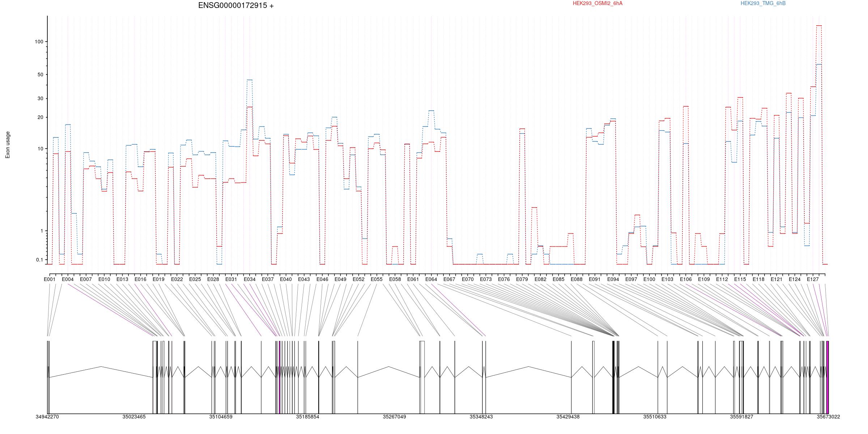
Task: Click exon label E049
Action: click(340, 279)
